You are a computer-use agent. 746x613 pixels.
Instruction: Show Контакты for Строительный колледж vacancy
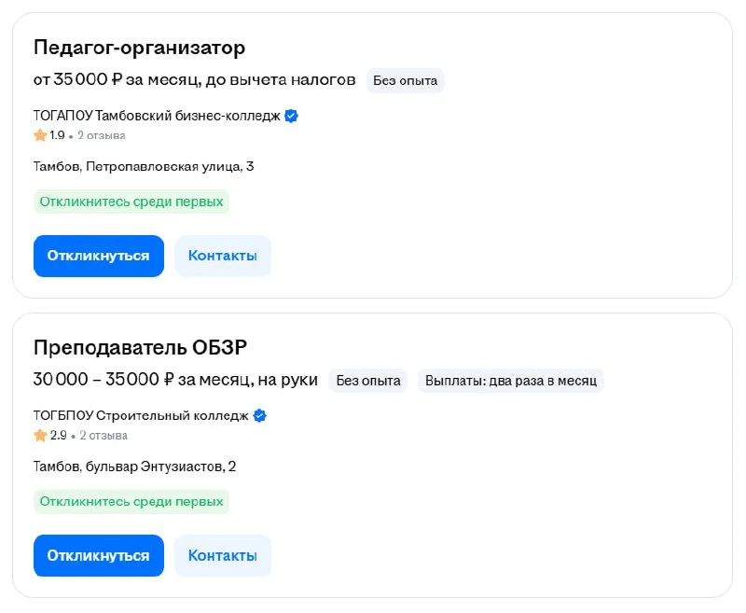[222, 555]
